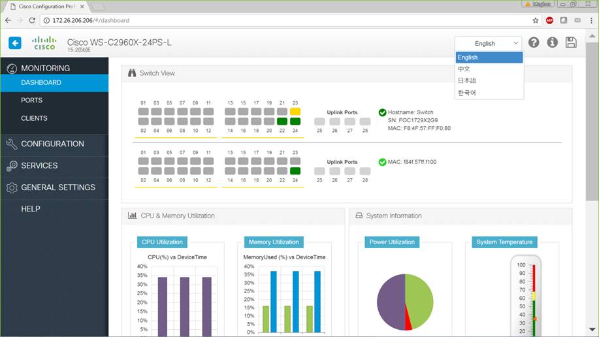
Task: Expand the Monitoring menu section
Action: 54,68
